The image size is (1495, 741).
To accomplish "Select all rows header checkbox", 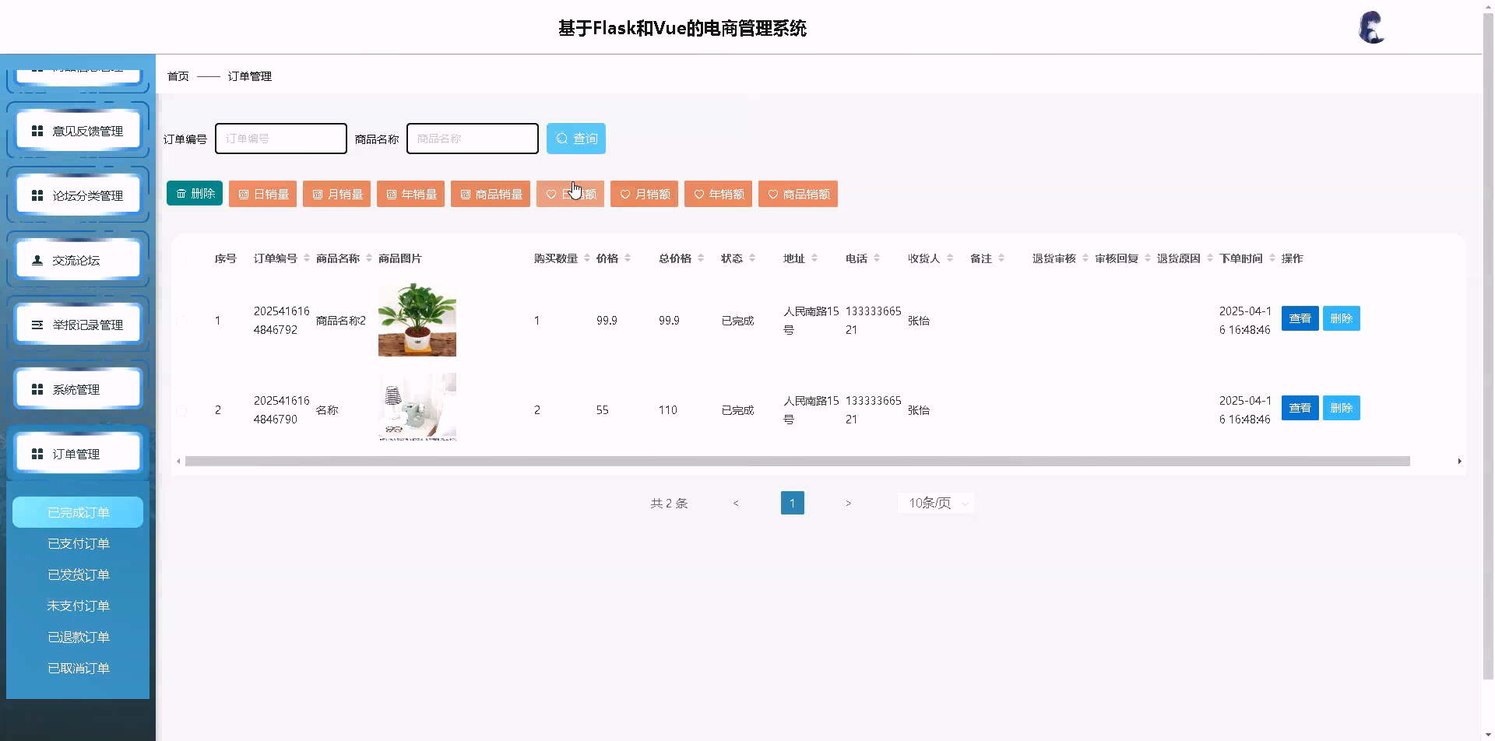I will pyautogui.click(x=181, y=259).
